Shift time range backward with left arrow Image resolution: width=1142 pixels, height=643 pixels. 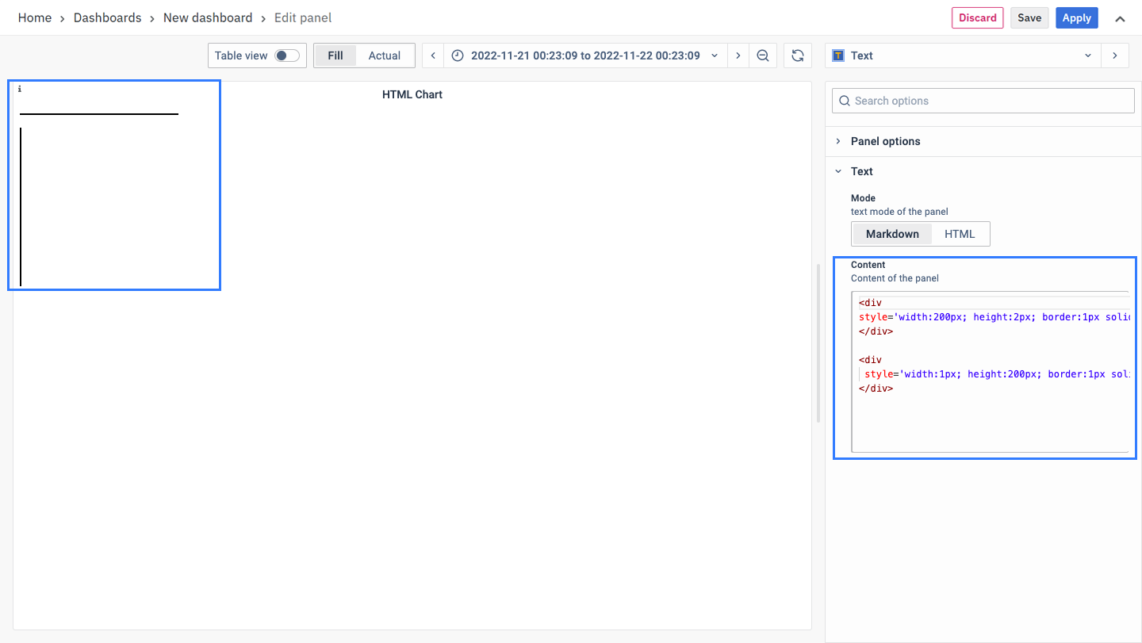(x=433, y=55)
